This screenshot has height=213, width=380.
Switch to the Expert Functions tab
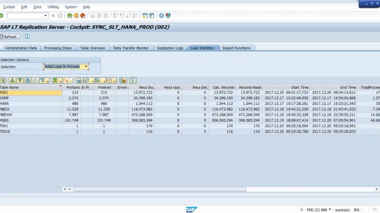[x=236, y=48]
